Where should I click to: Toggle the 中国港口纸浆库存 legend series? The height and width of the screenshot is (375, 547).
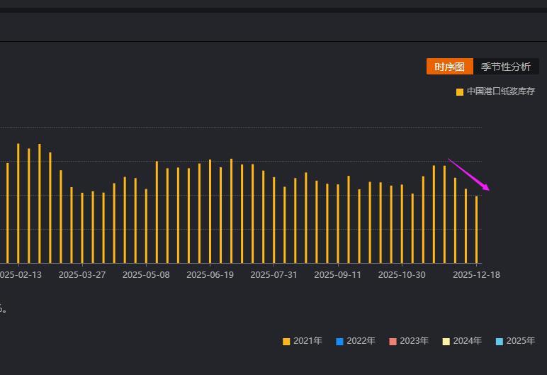[495, 91]
